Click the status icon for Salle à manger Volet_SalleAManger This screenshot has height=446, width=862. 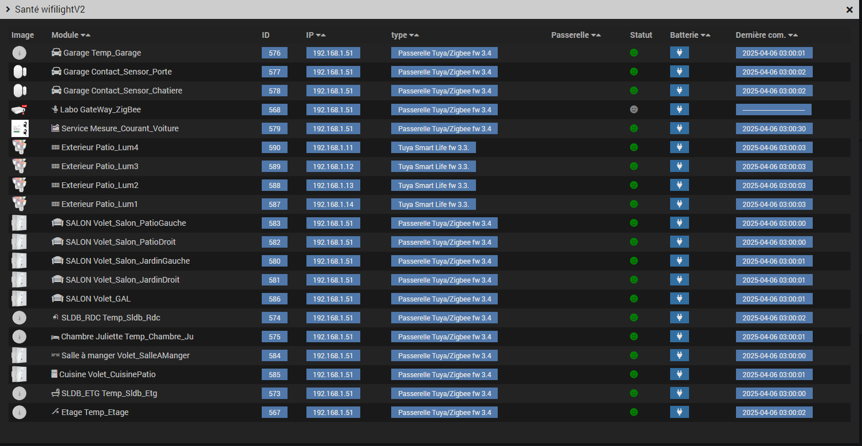click(634, 355)
